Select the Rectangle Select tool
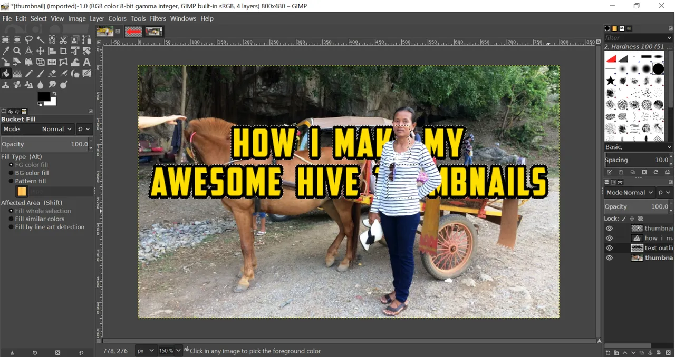Screen dimensions: 675x357 (x=6, y=39)
